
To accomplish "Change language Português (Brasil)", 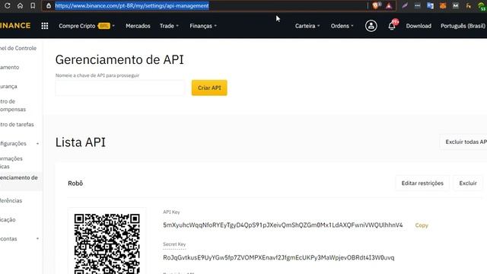I will 463,26.
